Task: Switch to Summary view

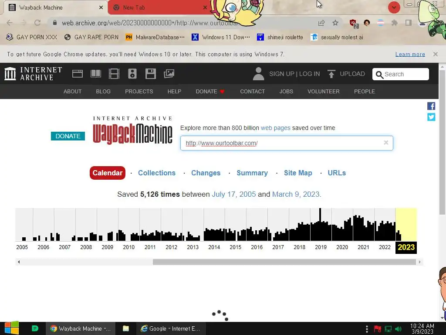Action: (252, 173)
